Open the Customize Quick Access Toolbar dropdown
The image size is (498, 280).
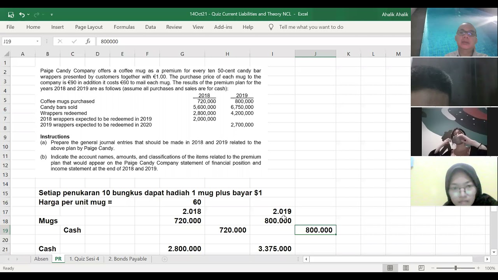[52, 14]
